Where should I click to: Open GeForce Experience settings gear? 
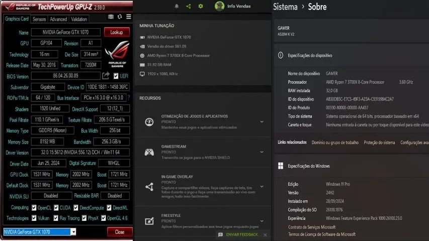point(201,6)
